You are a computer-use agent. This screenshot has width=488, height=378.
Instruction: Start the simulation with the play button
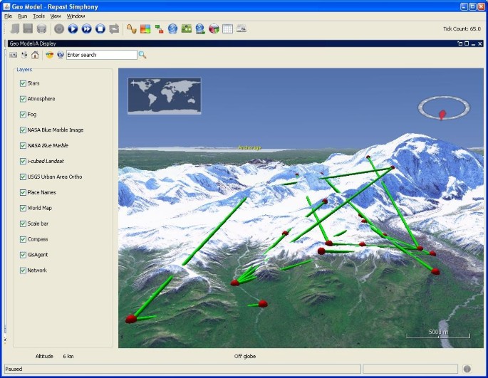click(x=73, y=29)
